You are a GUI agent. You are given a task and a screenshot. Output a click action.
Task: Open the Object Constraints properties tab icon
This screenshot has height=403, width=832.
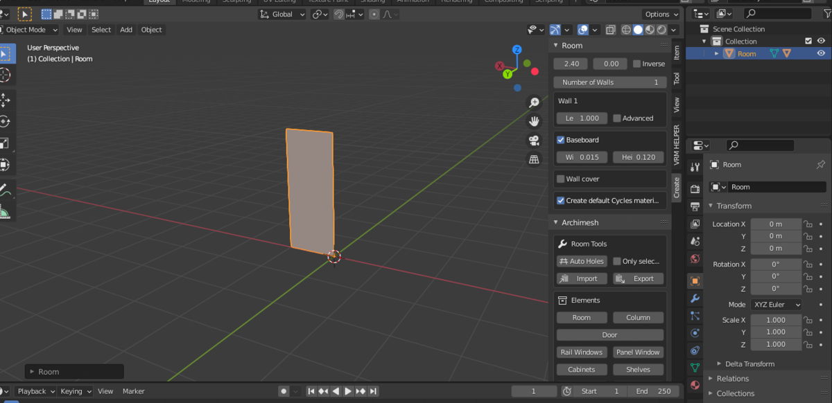pos(695,350)
